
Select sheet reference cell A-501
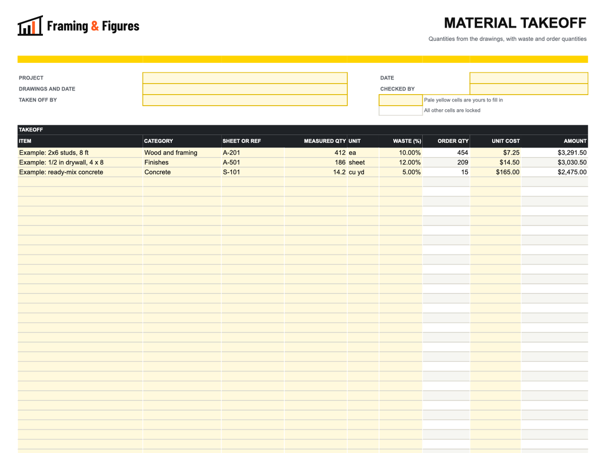coord(253,163)
